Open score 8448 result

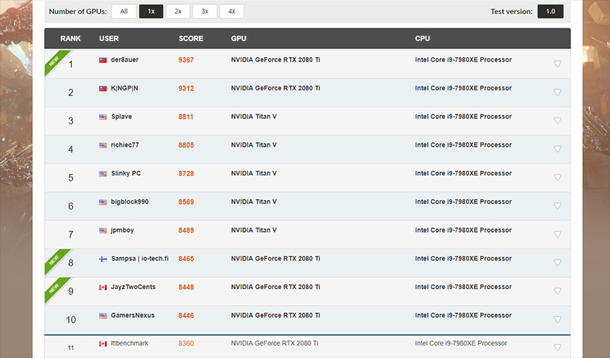tap(186, 287)
